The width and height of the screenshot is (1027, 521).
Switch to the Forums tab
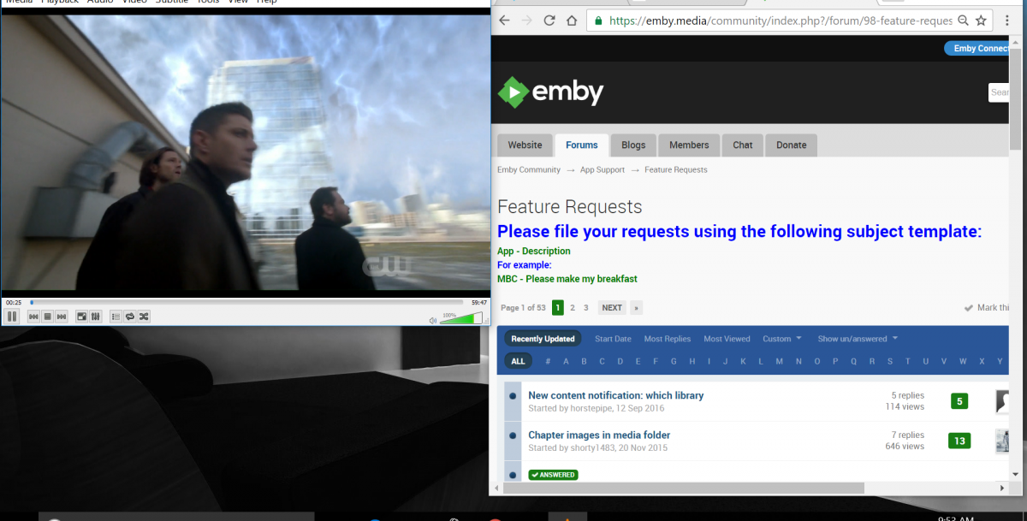point(582,145)
